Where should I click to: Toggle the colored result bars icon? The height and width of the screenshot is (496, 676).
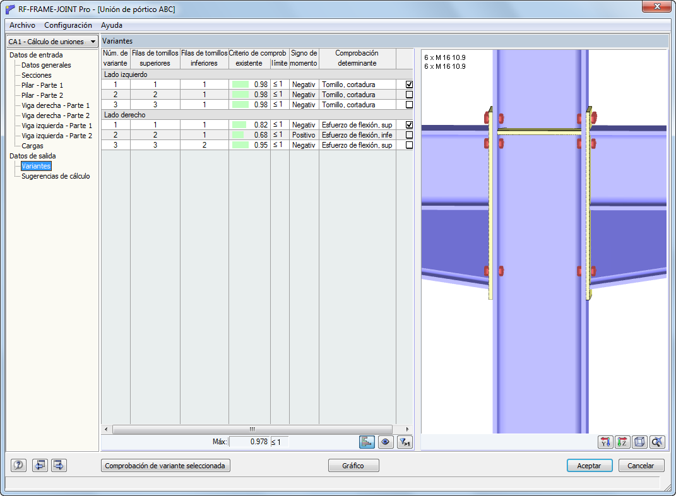point(367,442)
